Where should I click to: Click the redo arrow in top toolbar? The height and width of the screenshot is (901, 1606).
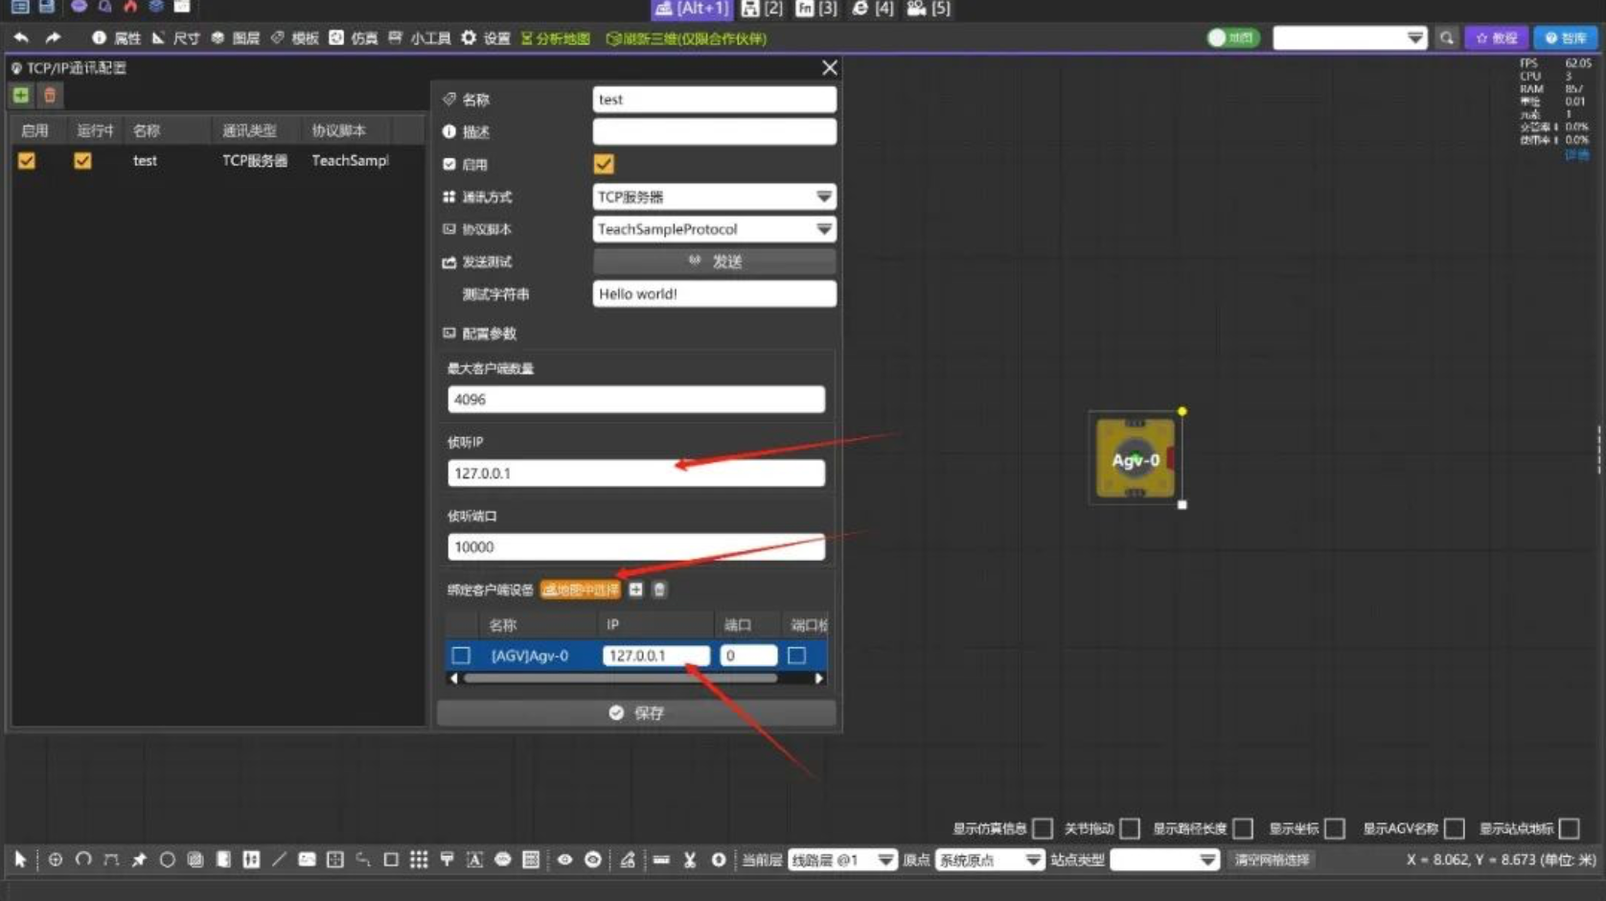[x=53, y=38]
